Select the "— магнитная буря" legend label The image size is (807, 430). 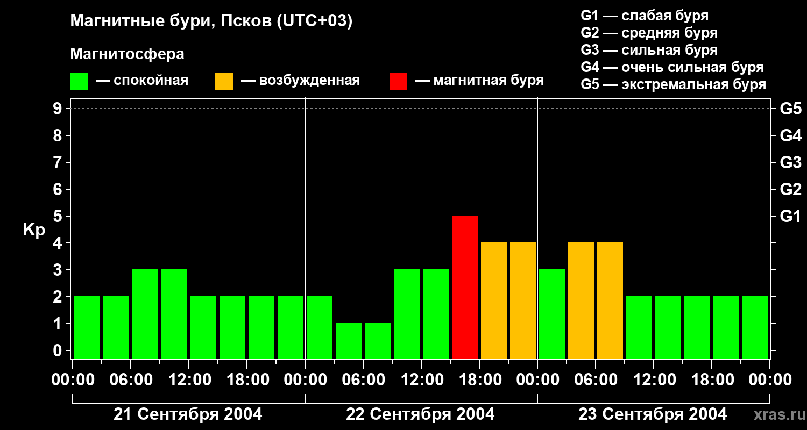(480, 81)
